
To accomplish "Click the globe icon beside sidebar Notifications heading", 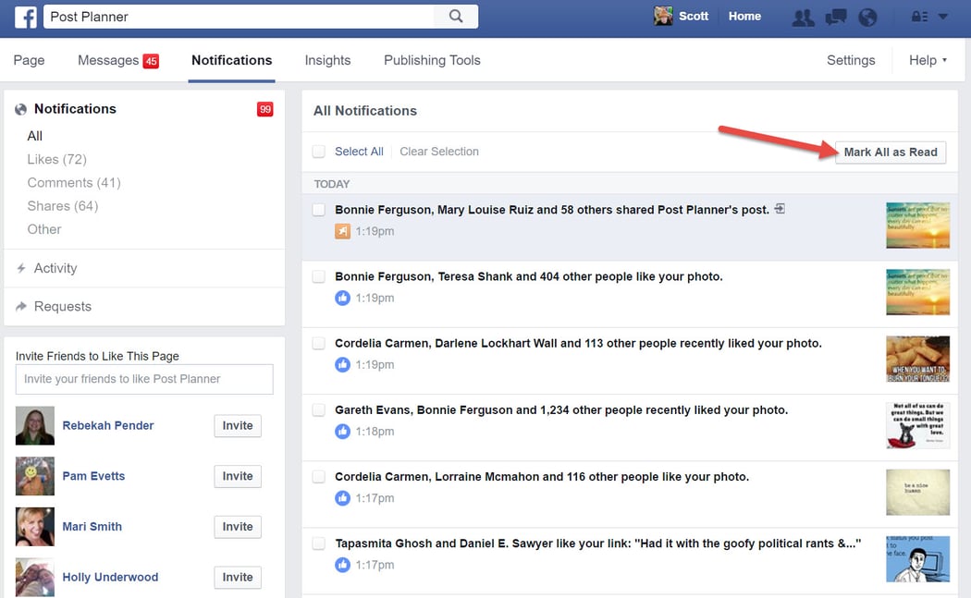I will [x=19, y=108].
